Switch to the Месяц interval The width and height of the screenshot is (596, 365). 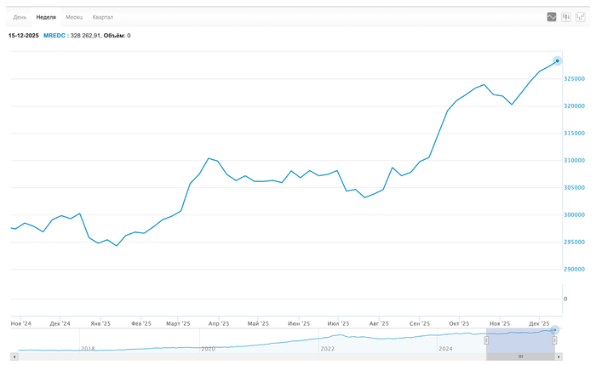[x=75, y=17]
